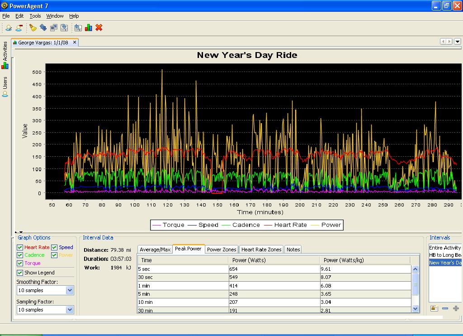463x336 pixels.
Task: Click the plus icon below Intervals list
Action: coord(456,308)
